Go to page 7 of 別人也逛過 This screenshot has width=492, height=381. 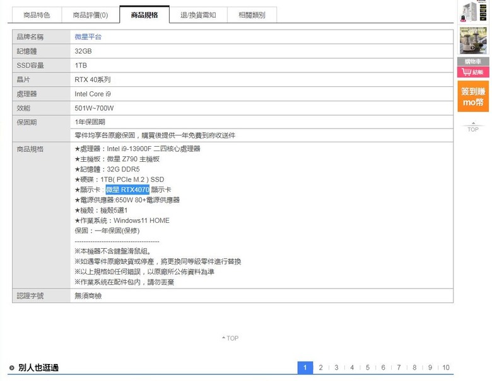coord(399,368)
